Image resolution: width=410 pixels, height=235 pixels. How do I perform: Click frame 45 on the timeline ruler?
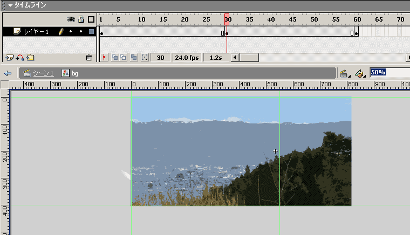292,19
